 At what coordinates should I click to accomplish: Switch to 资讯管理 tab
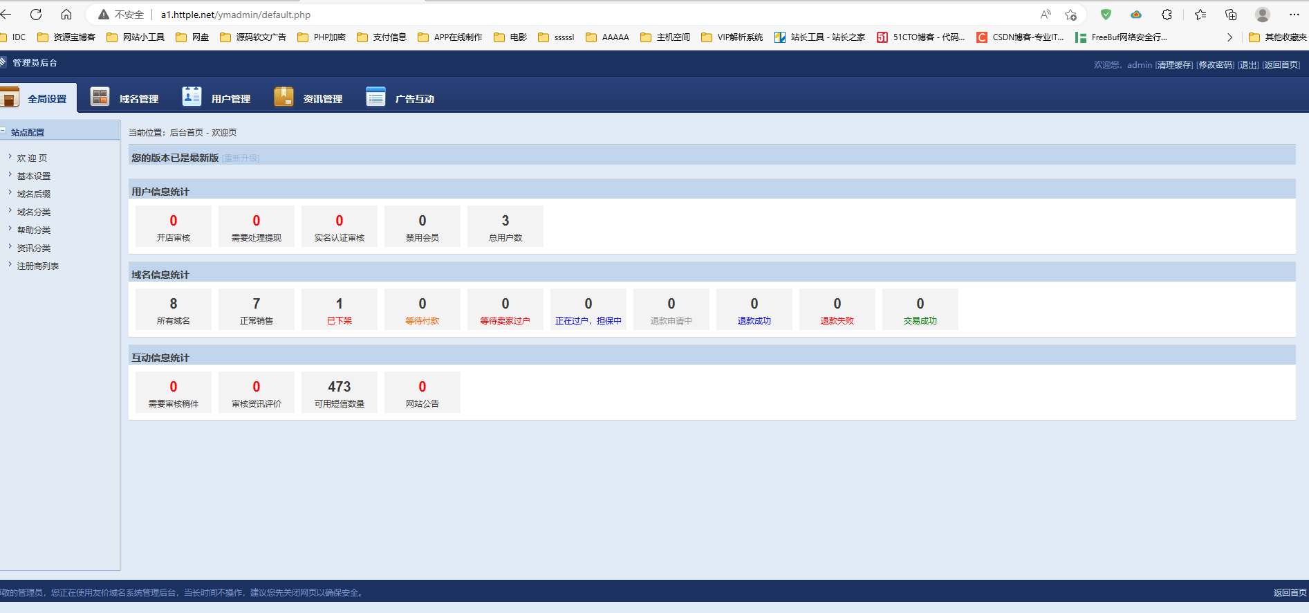click(x=308, y=98)
